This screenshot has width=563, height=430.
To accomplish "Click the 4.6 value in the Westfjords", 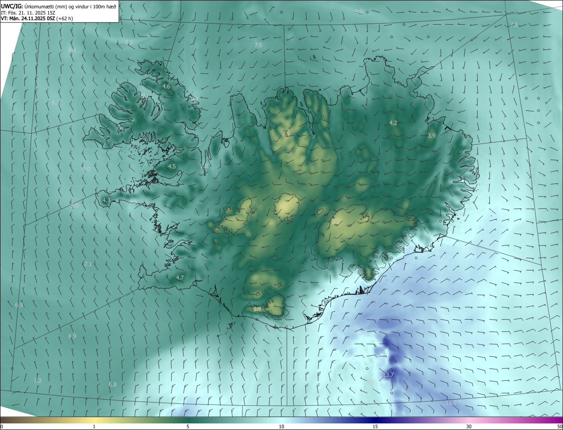I will (x=166, y=86).
